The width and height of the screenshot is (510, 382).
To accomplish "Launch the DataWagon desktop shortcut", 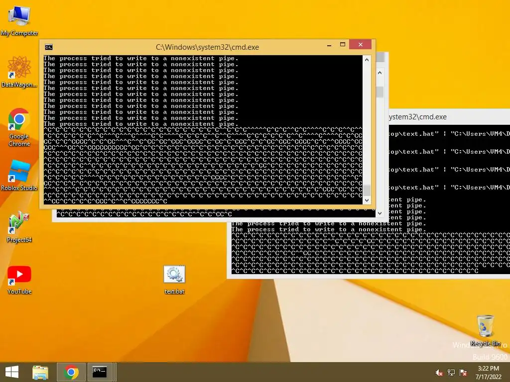I will (x=19, y=72).
